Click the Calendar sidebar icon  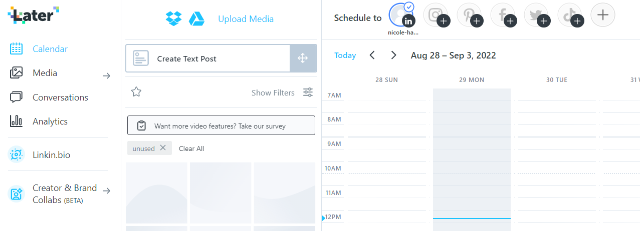click(17, 48)
